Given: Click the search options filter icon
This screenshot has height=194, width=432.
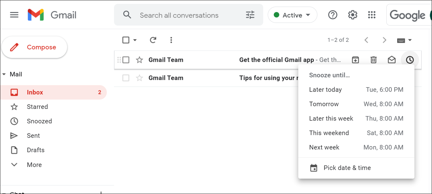Looking at the screenshot, I should tap(250, 15).
